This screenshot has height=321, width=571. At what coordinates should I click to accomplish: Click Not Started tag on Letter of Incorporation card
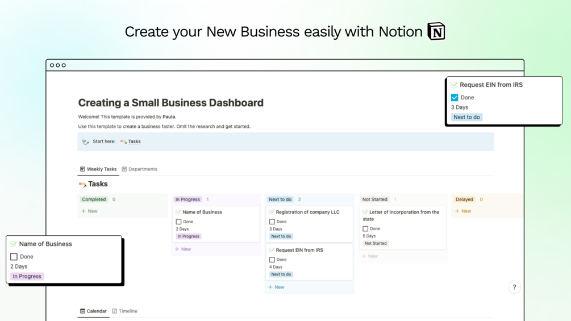point(376,244)
